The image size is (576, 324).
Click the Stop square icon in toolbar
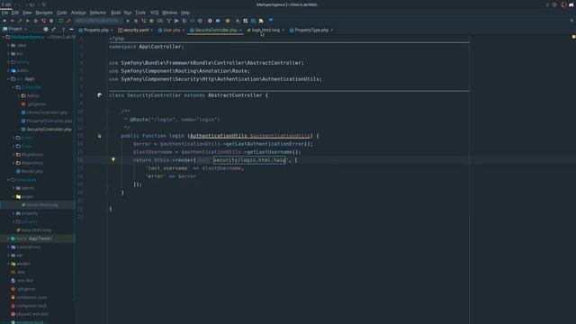(151, 21)
